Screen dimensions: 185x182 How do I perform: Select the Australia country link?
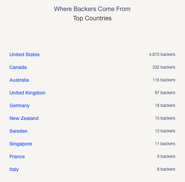coord(19,80)
